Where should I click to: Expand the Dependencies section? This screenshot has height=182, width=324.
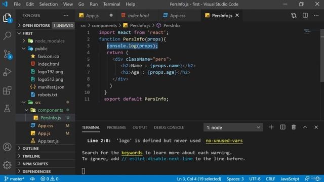(x=45, y=171)
